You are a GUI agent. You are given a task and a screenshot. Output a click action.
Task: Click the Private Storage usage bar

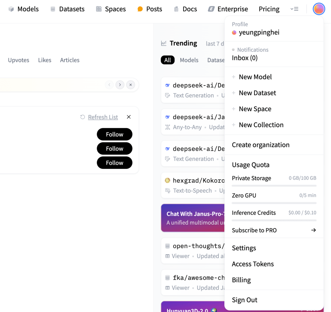pyautogui.click(x=274, y=186)
